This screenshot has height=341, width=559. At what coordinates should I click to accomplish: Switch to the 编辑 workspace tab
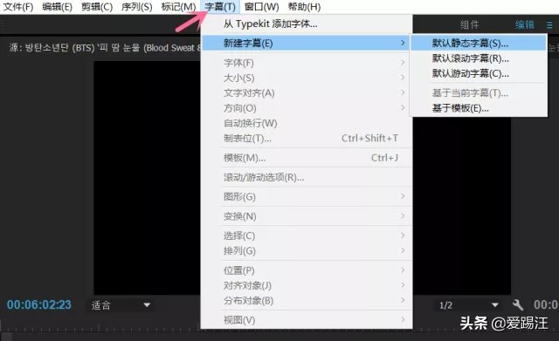[x=524, y=25]
